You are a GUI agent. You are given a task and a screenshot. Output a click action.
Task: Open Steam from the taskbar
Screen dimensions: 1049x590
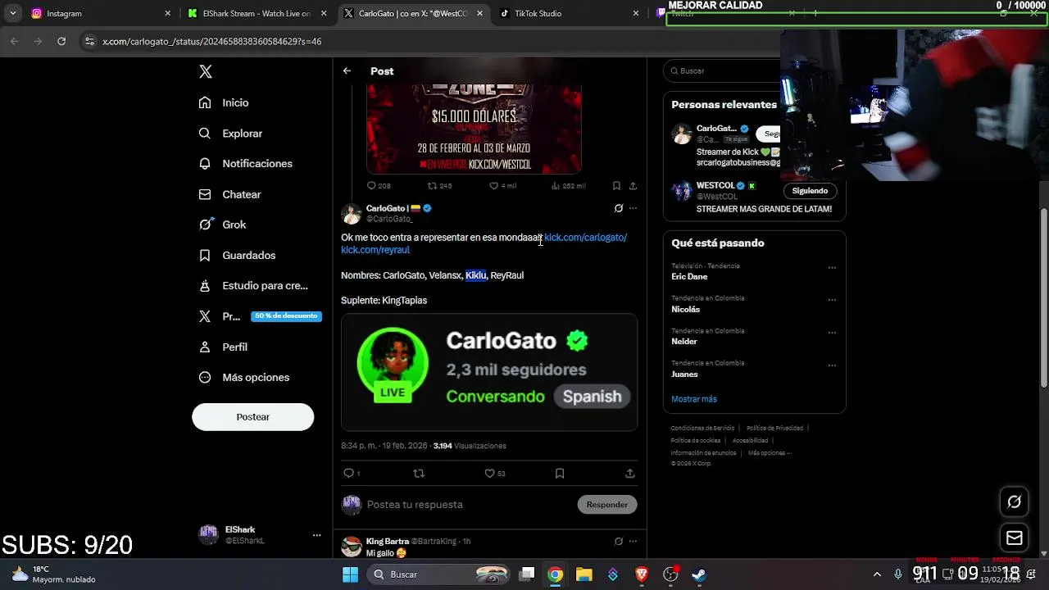(699, 574)
